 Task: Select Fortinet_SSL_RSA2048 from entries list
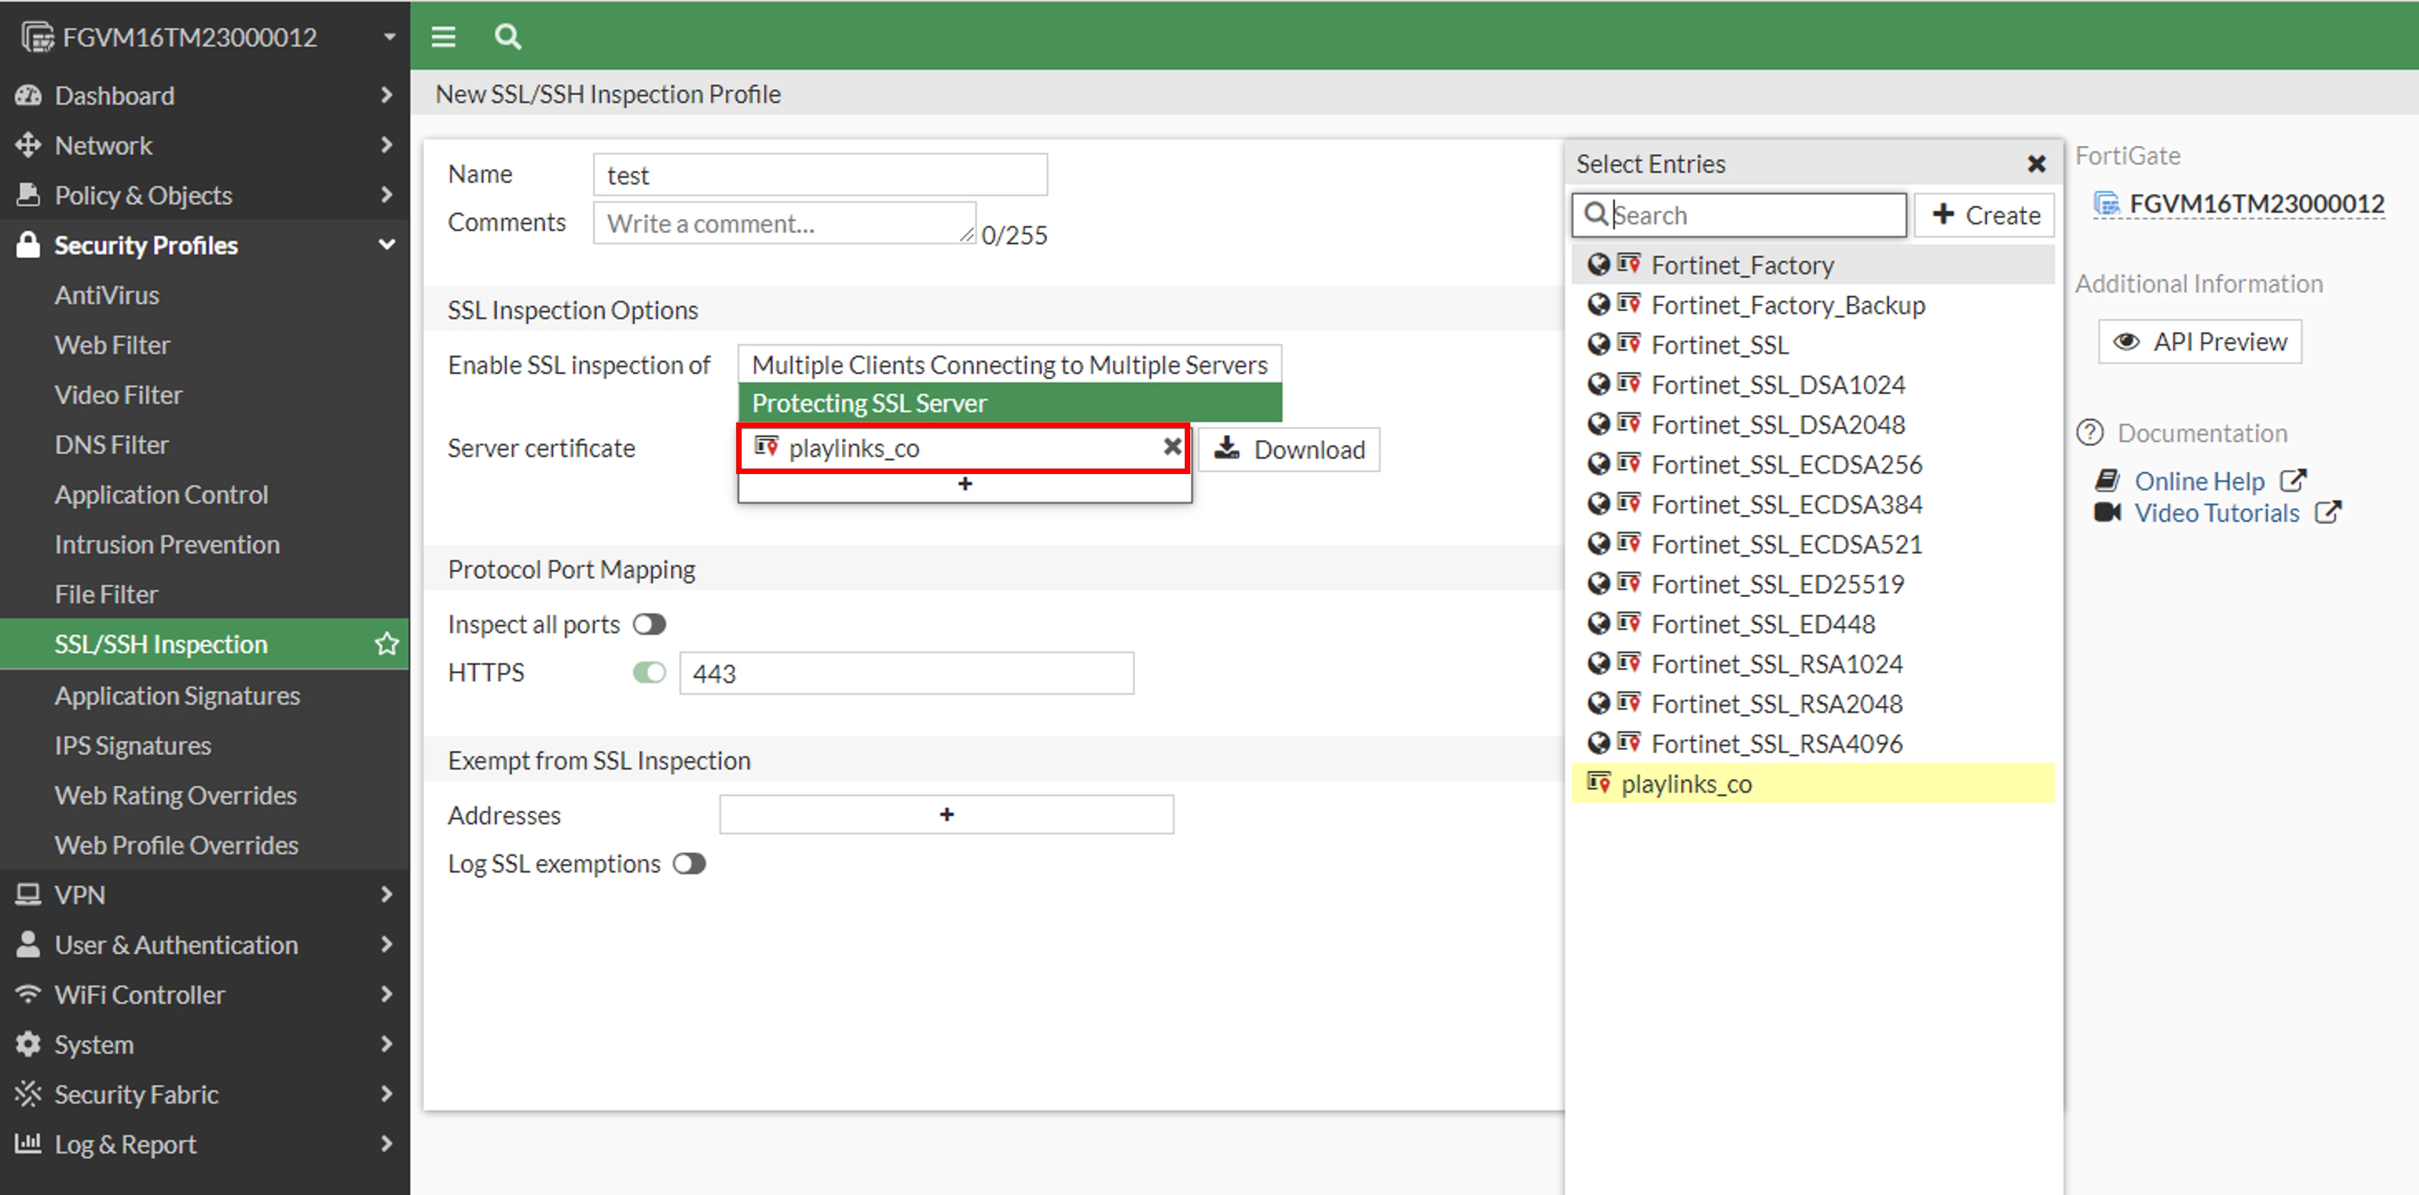[1813, 703]
